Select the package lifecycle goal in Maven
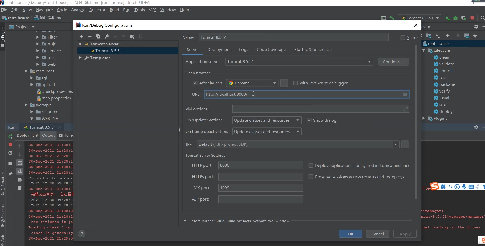This screenshot has height=246, width=485. click(x=447, y=84)
